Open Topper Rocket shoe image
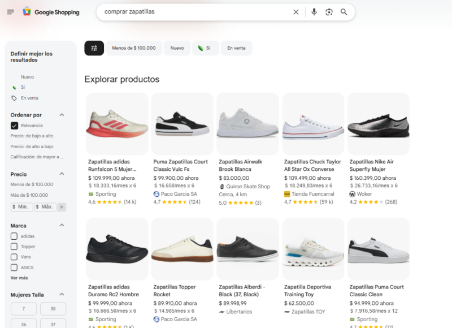Screen dimensions: 452x328 point(182,249)
